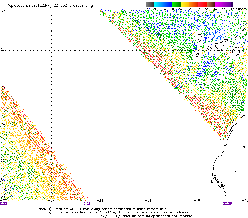Click the '-18' longitude axis label
This screenshot has width=248, height=218.
pos(197,200)
